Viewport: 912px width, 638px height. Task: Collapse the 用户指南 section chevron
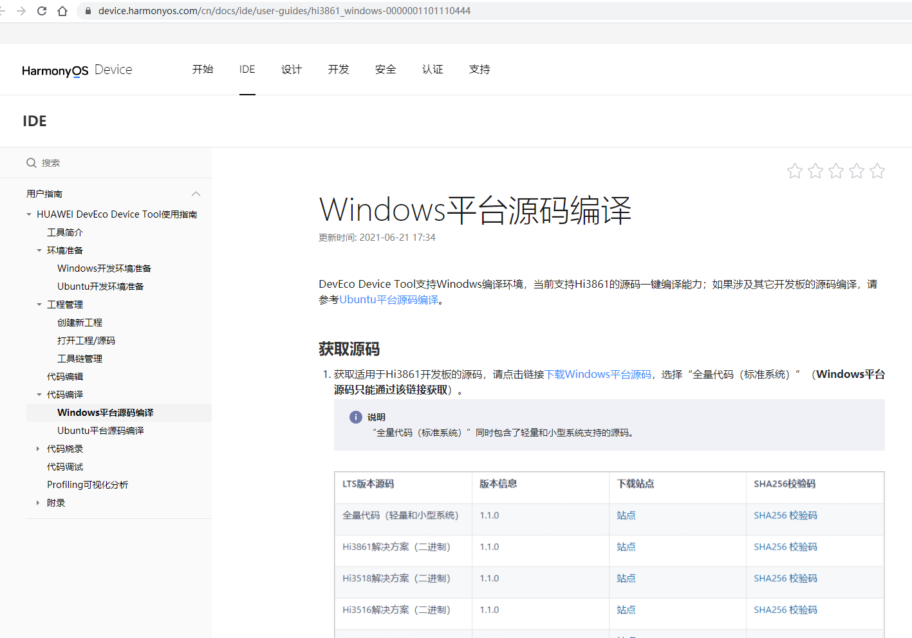196,194
